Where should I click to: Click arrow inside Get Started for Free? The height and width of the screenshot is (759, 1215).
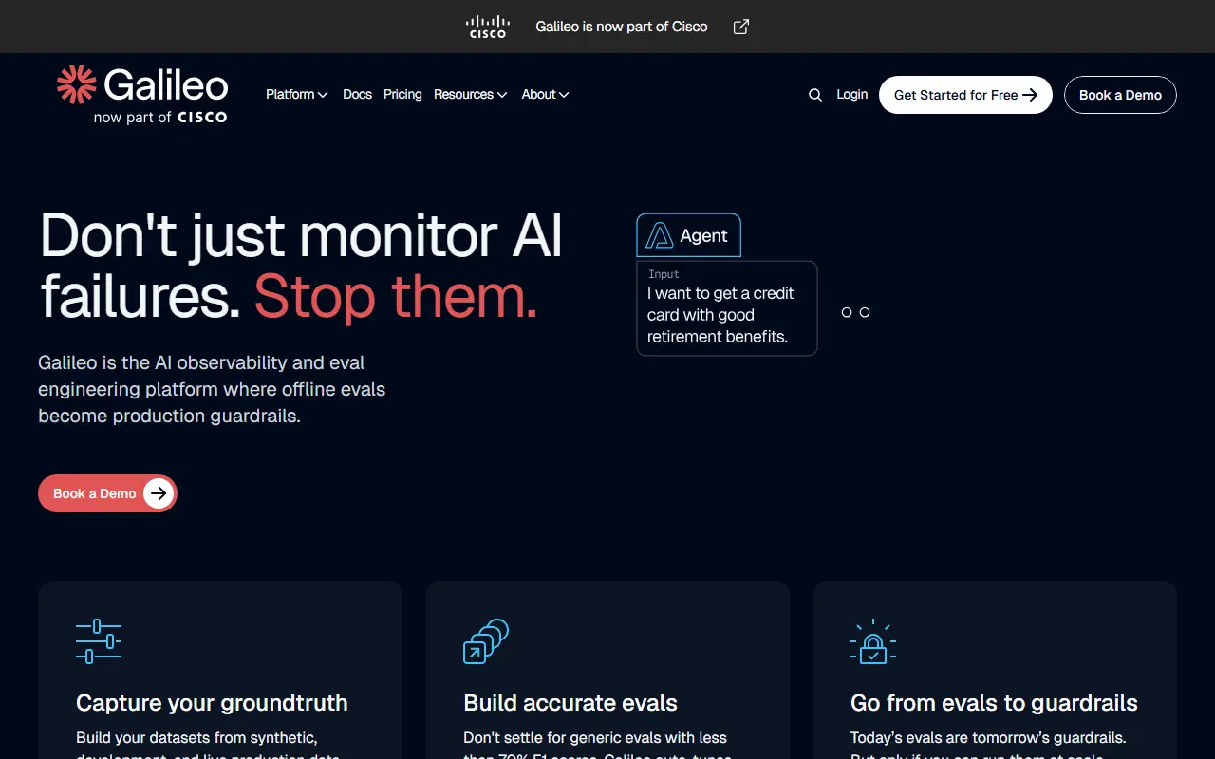(x=1030, y=95)
